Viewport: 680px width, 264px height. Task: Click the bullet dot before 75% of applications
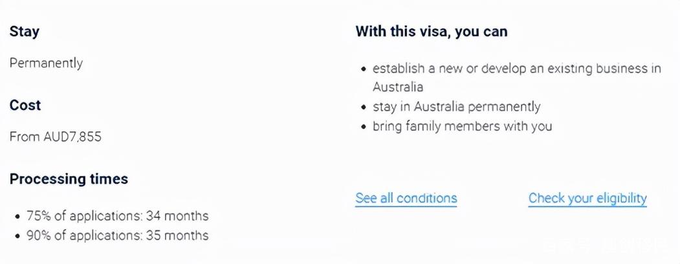[x=17, y=216]
